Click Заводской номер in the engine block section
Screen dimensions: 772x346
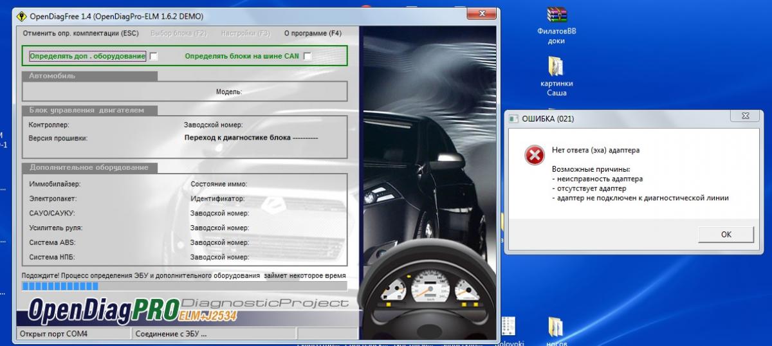tap(213, 125)
